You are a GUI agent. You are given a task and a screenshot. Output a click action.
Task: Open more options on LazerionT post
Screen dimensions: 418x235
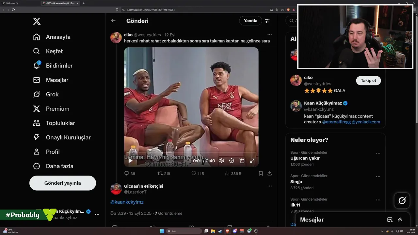(269, 186)
